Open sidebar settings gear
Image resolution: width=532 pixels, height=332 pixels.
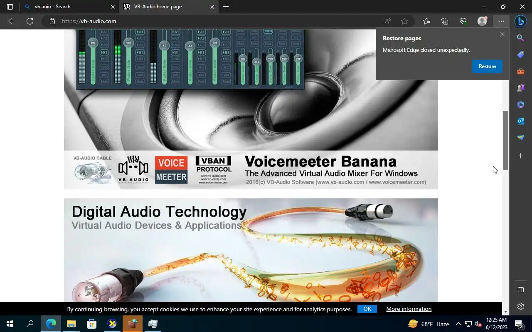521,306
